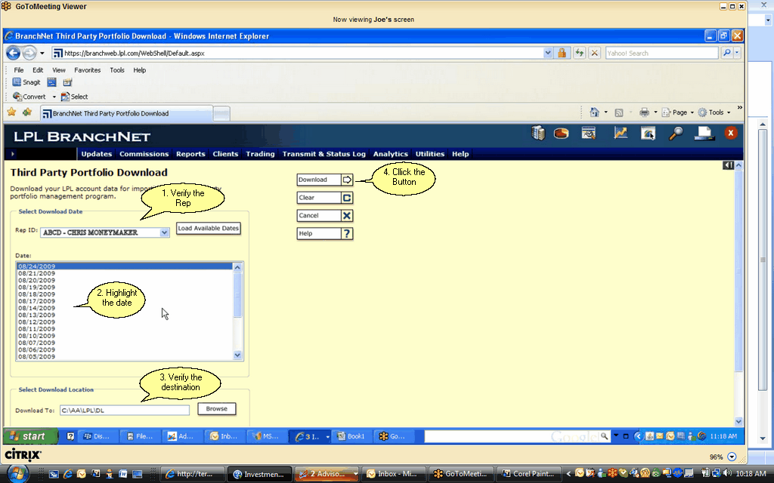Click the IE home icon
The height and width of the screenshot is (483, 774).
point(595,112)
